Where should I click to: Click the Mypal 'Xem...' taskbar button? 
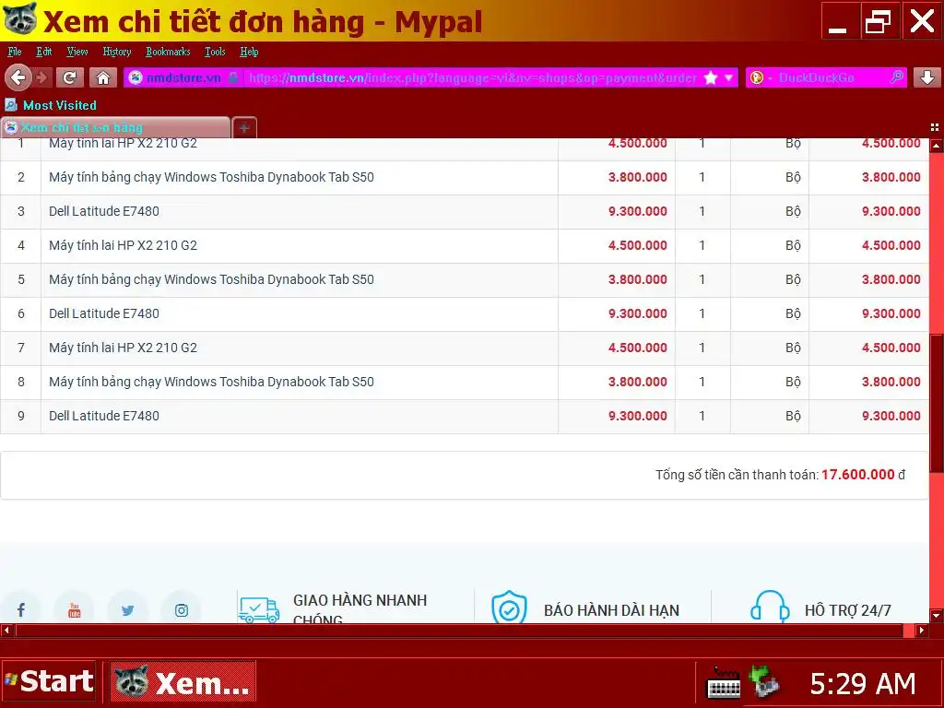pos(183,682)
